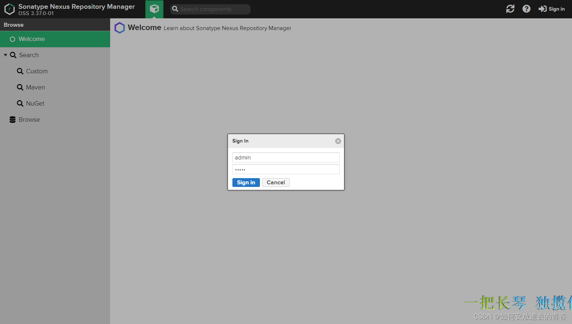Click the Sign in arrow icon in header
Image resolution: width=572 pixels, height=324 pixels.
point(542,9)
